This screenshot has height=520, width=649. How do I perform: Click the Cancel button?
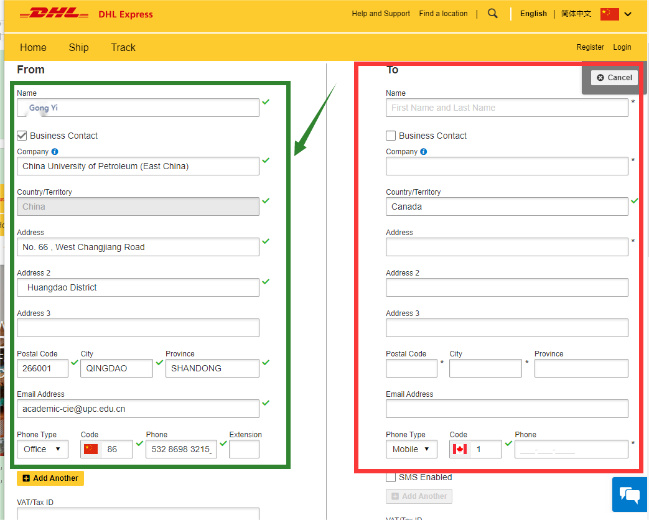pos(614,78)
